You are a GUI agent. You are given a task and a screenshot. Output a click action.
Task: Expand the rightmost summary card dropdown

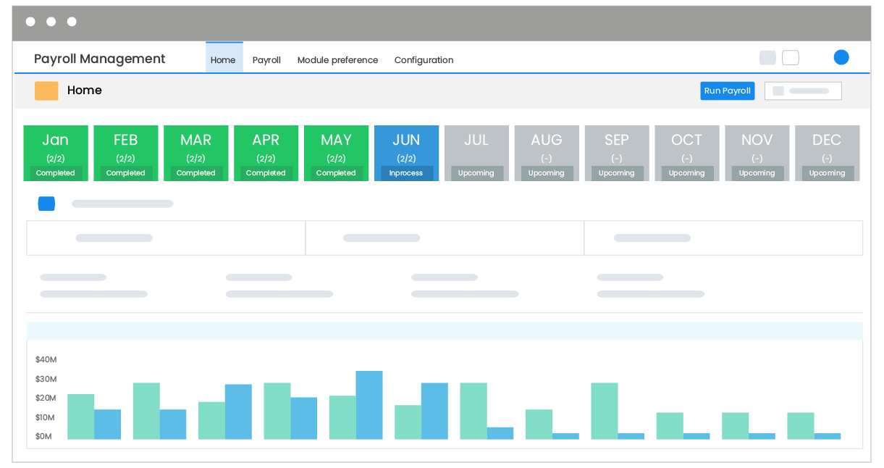pos(723,238)
